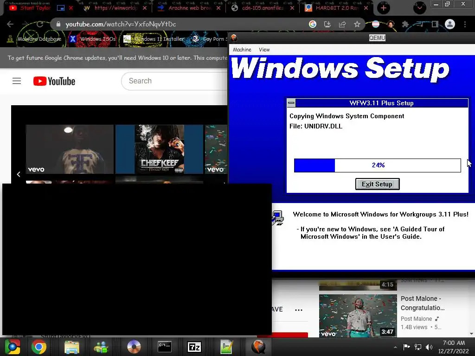The height and width of the screenshot is (356, 475).
Task: Open the YouTube more actions ellipsis
Action: coord(299,310)
